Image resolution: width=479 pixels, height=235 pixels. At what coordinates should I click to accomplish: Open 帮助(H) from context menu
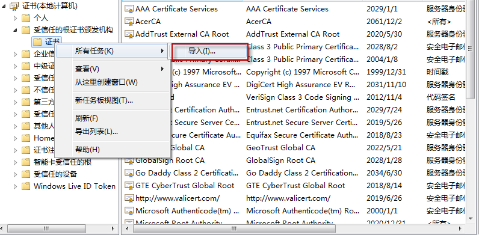tap(112, 150)
